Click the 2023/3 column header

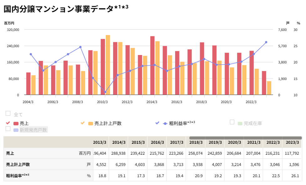292,142
